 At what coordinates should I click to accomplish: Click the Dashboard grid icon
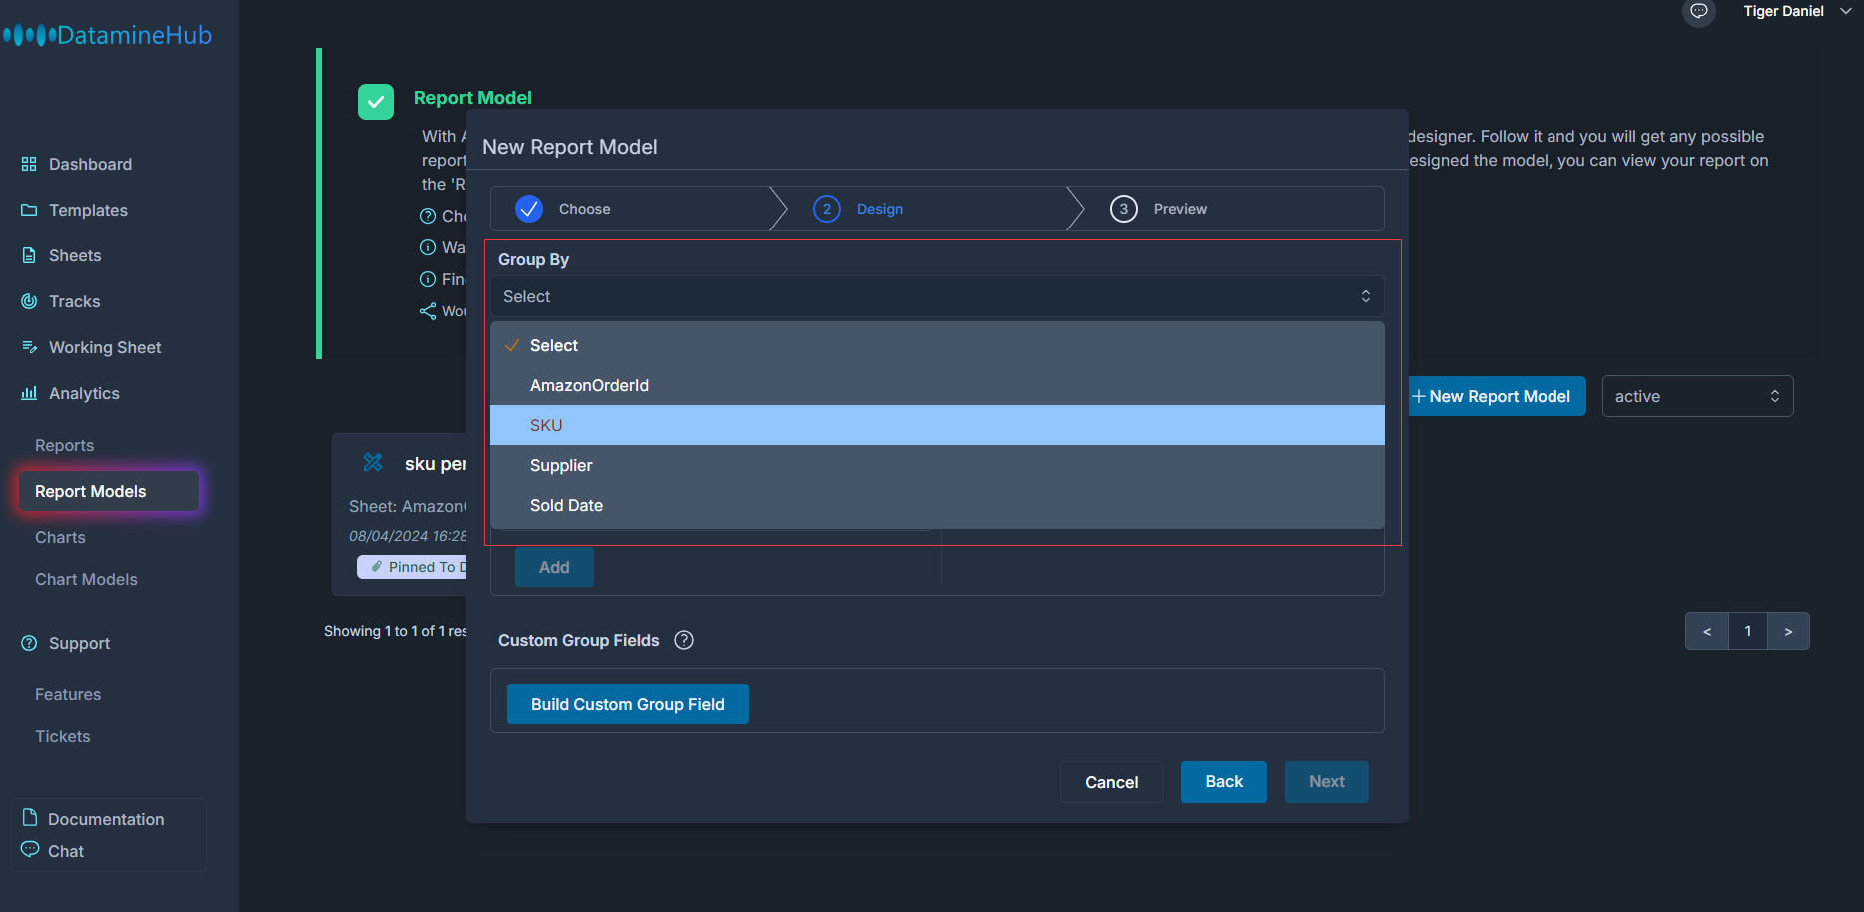coord(29,164)
